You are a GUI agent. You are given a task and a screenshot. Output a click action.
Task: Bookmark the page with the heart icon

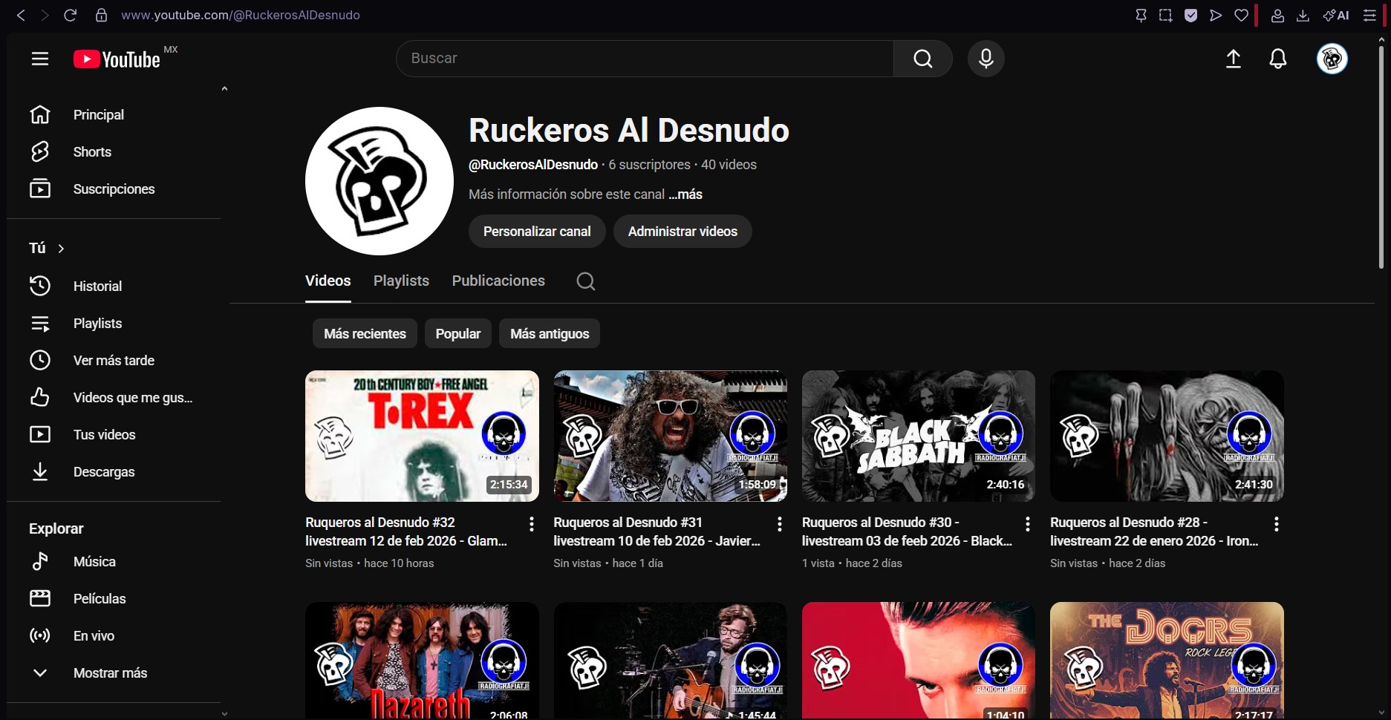pyautogui.click(x=1242, y=15)
